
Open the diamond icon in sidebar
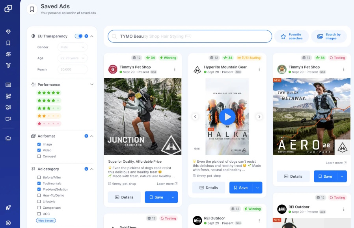click(8, 32)
